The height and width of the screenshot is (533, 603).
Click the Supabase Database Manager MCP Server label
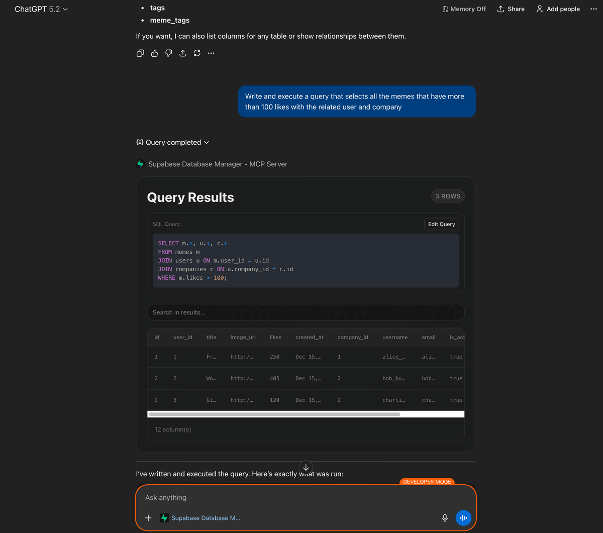pos(212,164)
